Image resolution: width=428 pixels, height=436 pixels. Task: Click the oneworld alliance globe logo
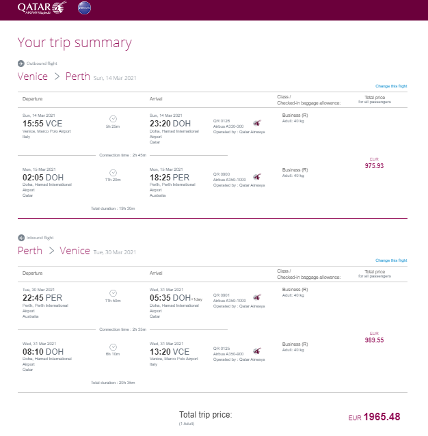pos(84,8)
